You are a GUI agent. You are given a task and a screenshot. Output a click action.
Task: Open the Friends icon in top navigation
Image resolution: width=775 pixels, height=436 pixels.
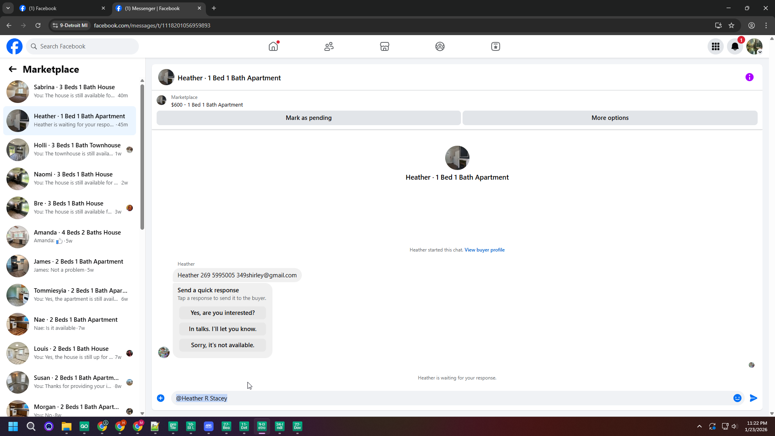pyautogui.click(x=329, y=46)
